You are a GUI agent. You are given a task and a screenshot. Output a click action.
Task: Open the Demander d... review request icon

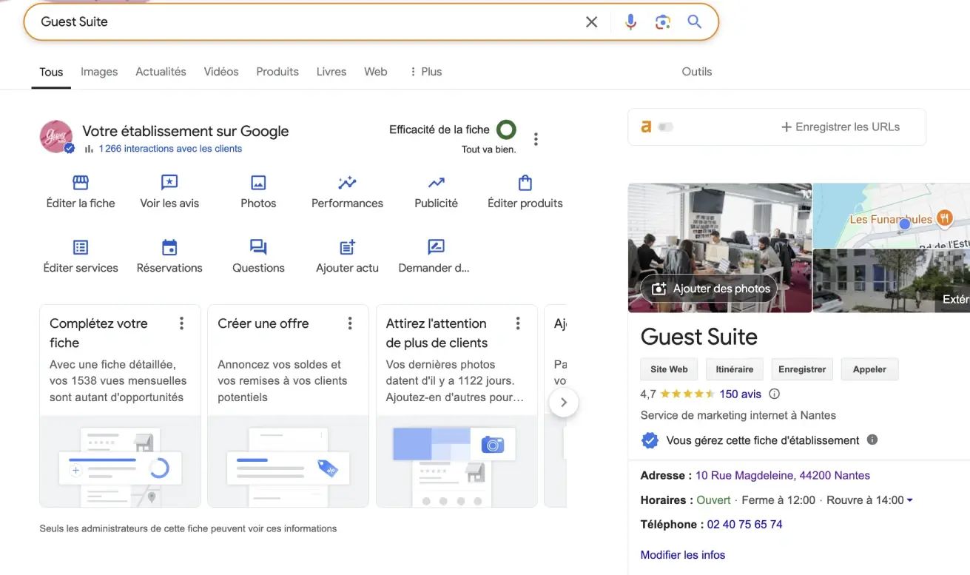tap(436, 247)
